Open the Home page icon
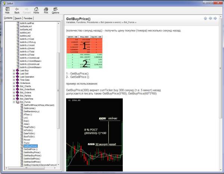 tap(36, 9)
